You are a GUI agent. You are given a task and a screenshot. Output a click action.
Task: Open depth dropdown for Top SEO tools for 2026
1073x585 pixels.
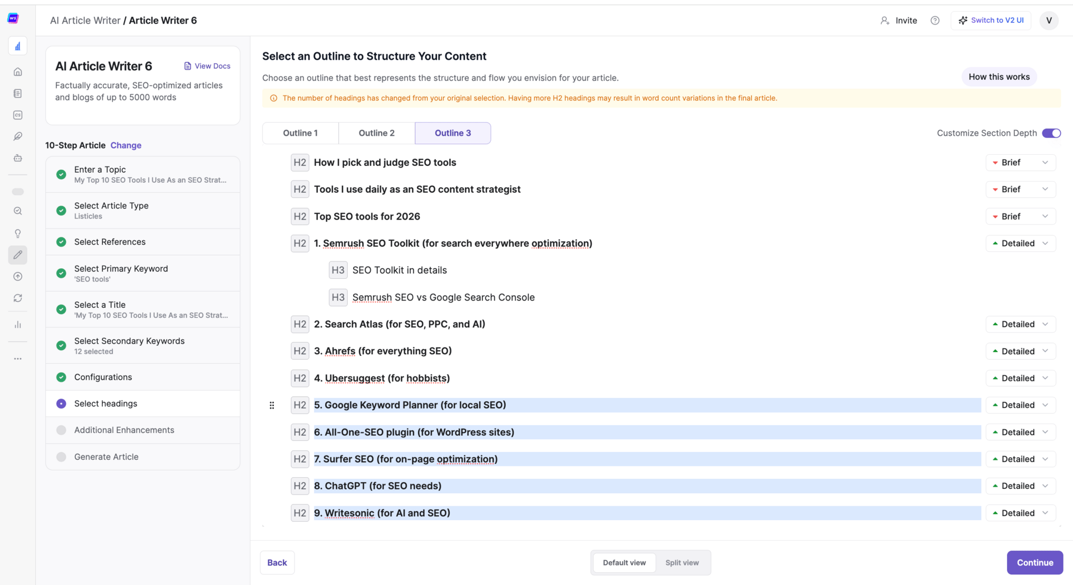click(x=1020, y=216)
